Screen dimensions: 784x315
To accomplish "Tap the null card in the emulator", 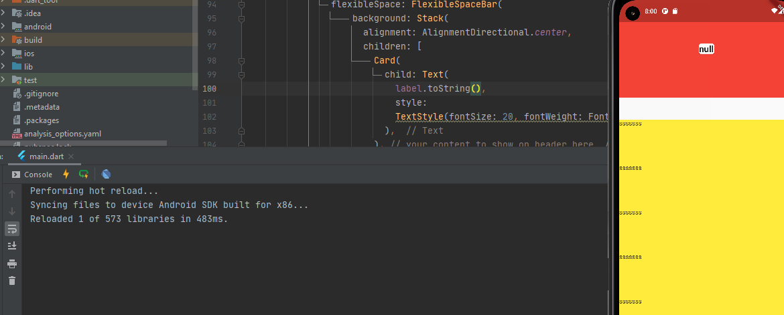I will pos(706,49).
